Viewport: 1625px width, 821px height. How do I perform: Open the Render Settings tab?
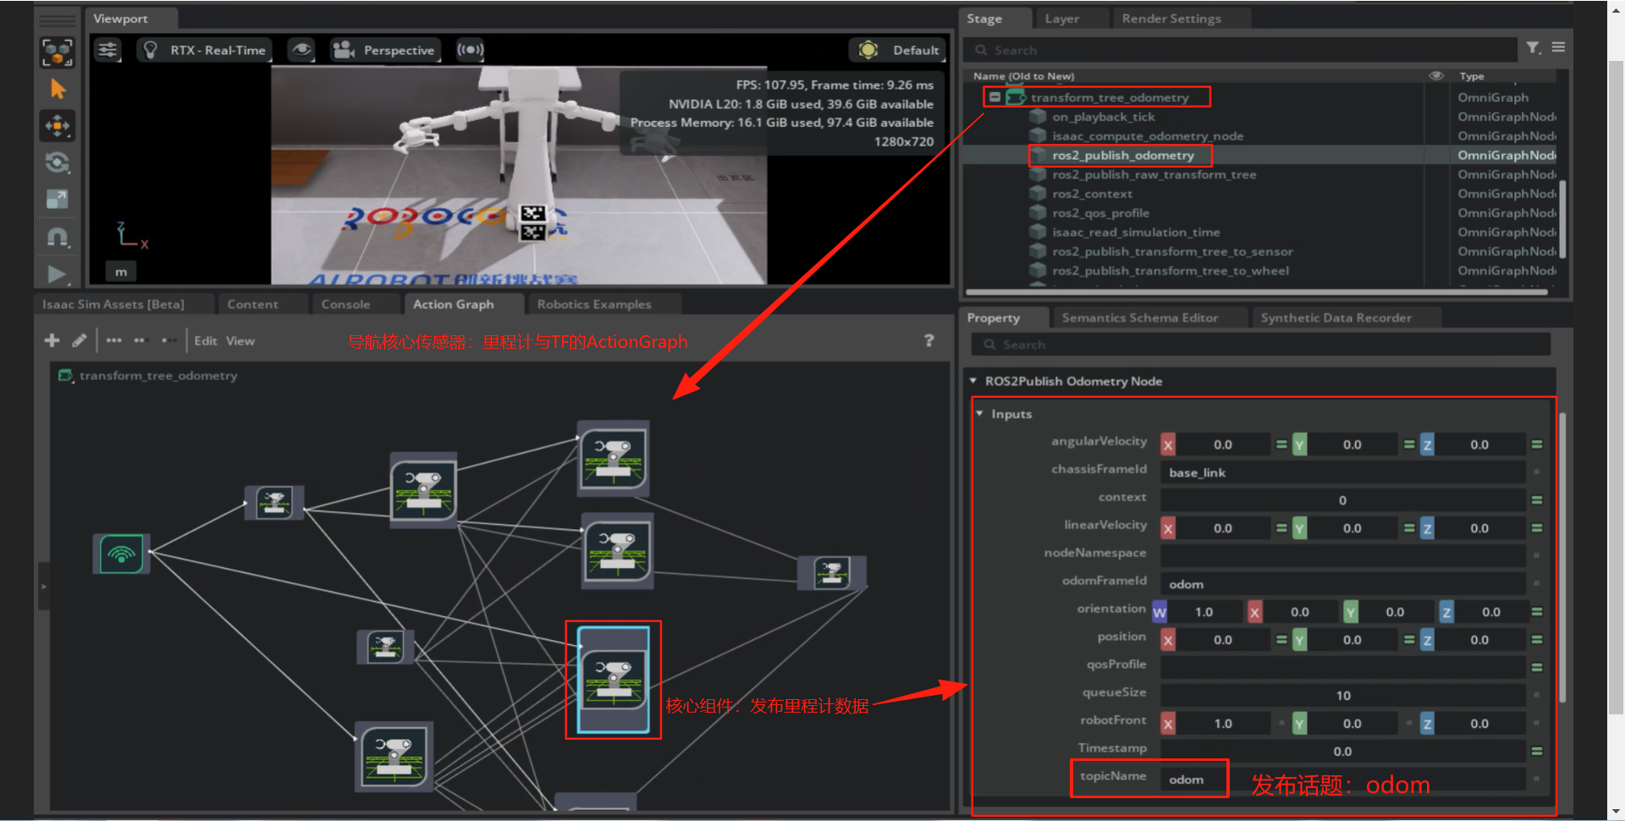coord(1171,19)
